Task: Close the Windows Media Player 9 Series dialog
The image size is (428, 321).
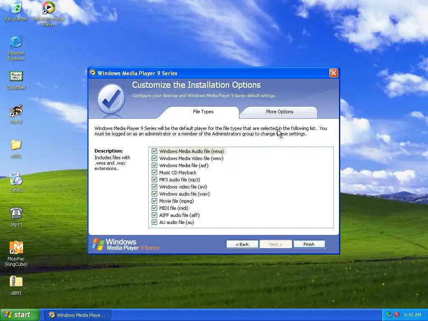Action: [x=334, y=73]
